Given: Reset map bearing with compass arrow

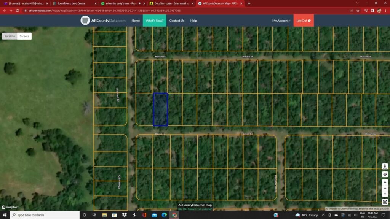Looking at the screenshot, I should point(385,194).
